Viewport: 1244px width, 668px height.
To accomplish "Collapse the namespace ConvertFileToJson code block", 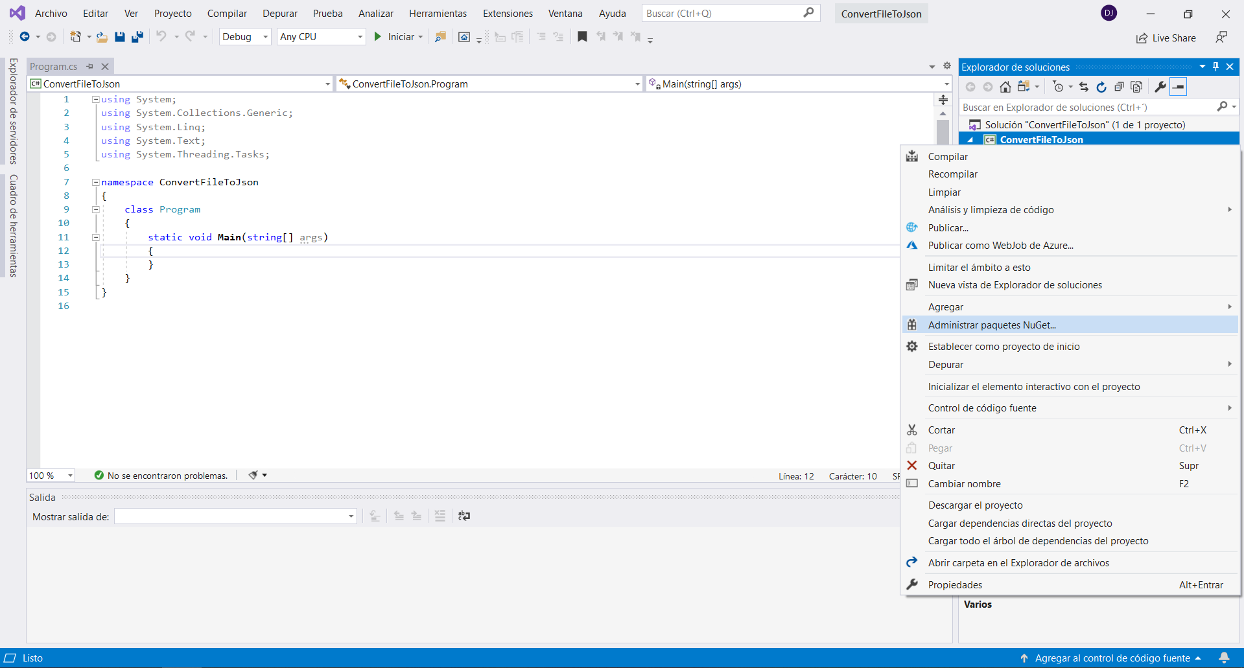I will (x=95, y=182).
